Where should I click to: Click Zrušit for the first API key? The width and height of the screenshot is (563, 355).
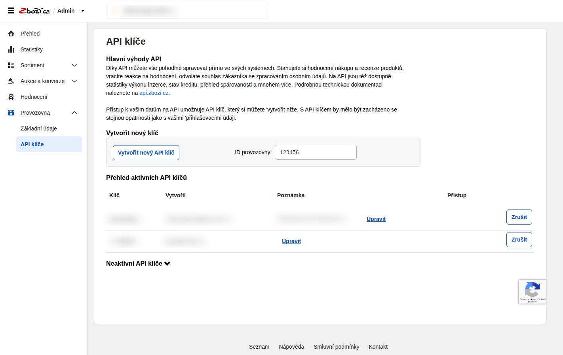[519, 217]
